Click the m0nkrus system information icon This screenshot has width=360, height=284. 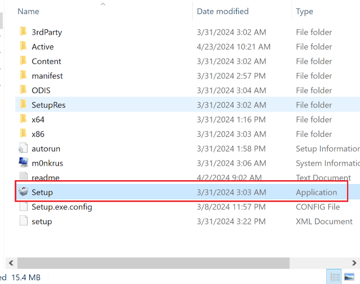click(x=23, y=162)
